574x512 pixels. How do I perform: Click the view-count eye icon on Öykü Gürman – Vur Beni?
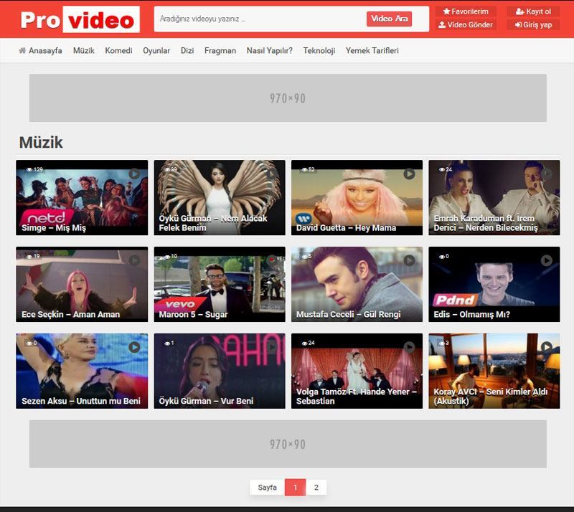coord(167,343)
